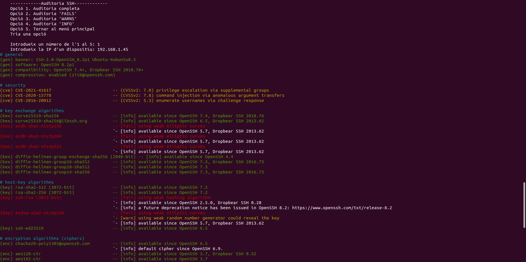Click the '# general' section header
Screen dimensions: 526x262
pyautogui.click(x=11, y=55)
